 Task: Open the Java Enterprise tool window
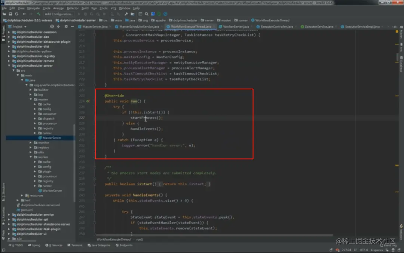coord(99,245)
